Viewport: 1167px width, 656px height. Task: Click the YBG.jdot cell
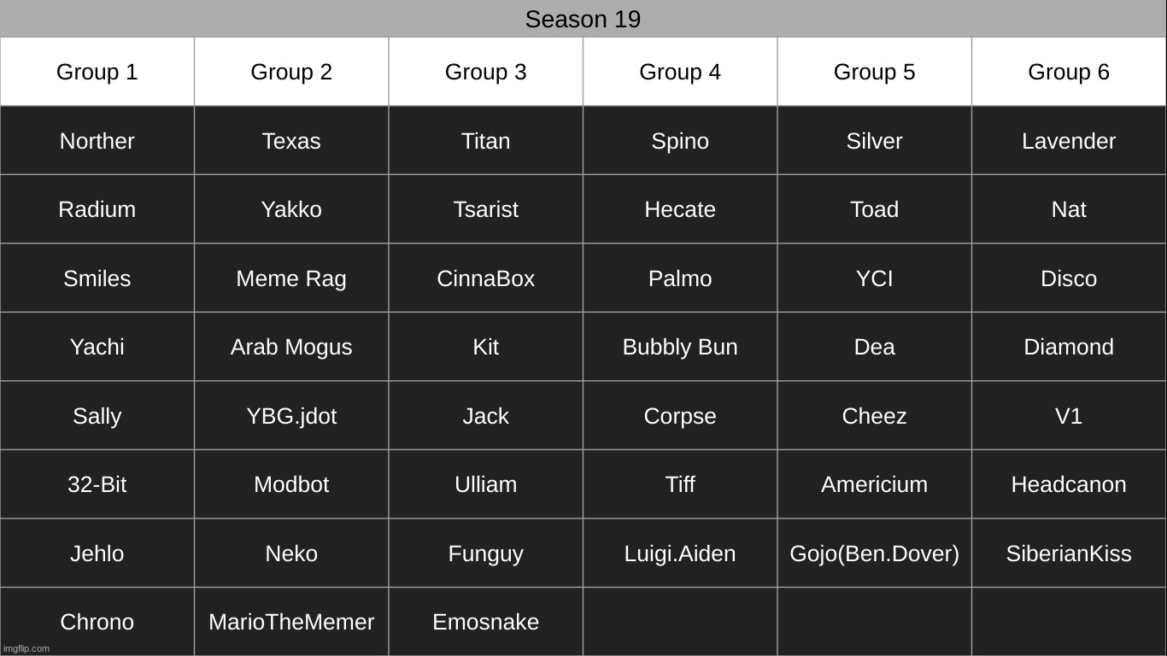coord(291,416)
